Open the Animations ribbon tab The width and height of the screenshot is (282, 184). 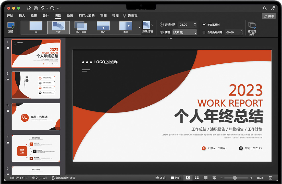(x=70, y=16)
